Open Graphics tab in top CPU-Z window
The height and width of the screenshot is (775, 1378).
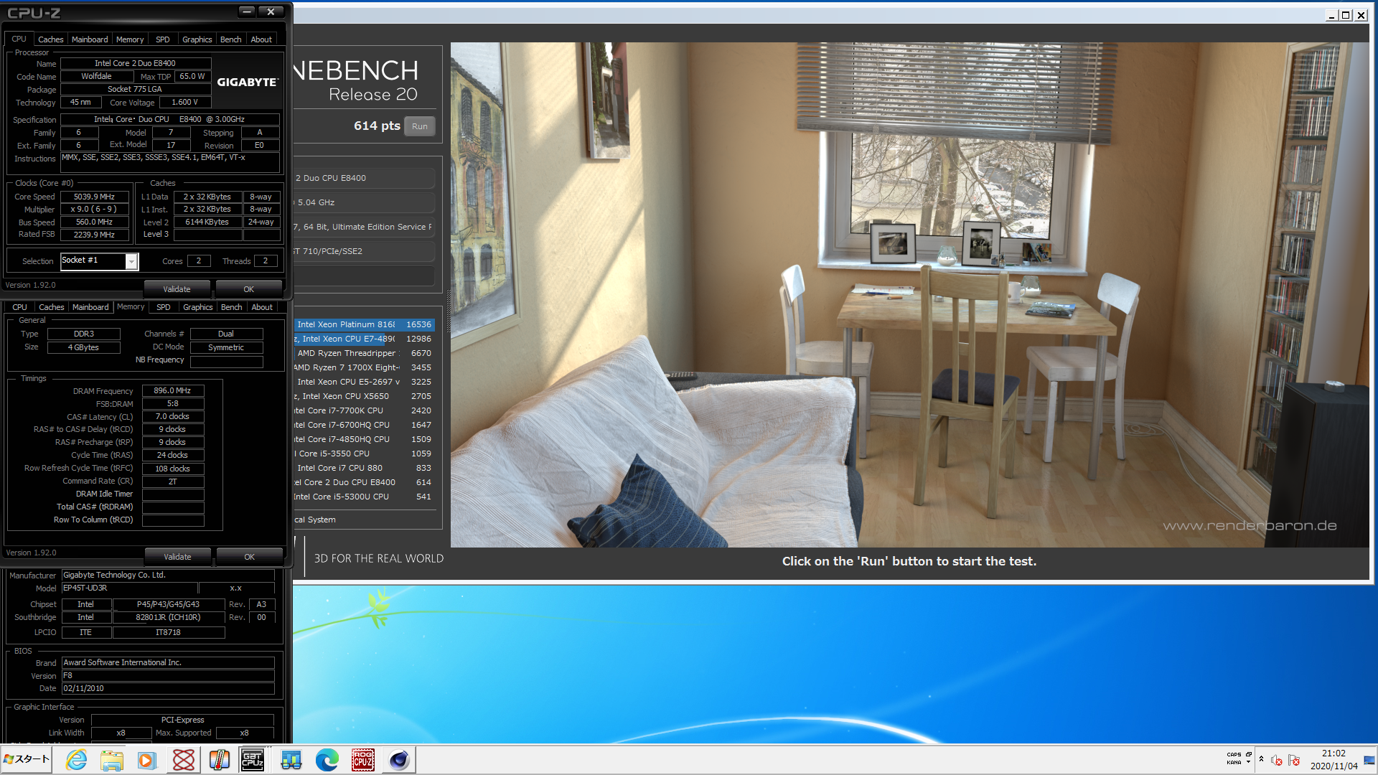197,39
